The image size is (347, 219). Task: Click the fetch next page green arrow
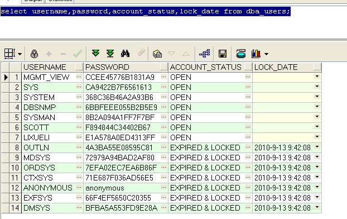tap(95, 54)
